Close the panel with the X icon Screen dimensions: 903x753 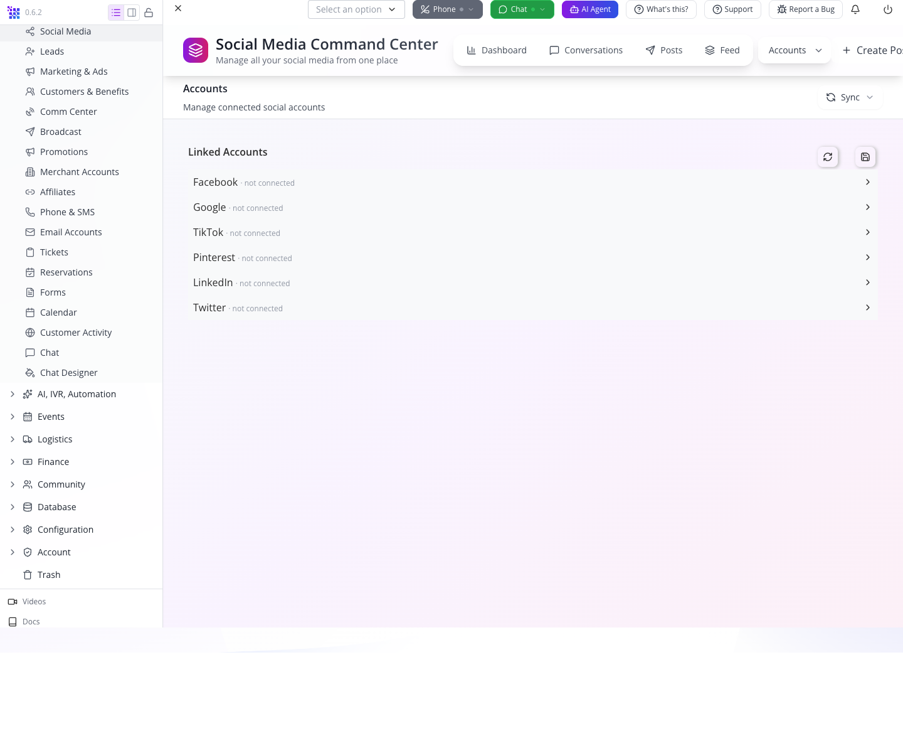(x=178, y=8)
